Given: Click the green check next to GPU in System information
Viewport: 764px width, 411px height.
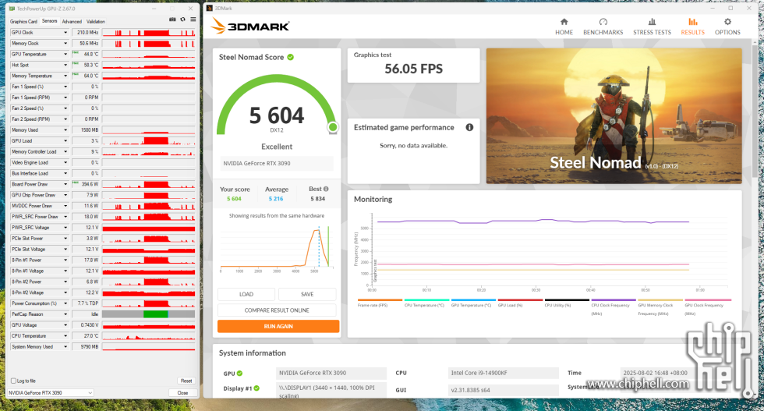Looking at the screenshot, I should tap(240, 374).
